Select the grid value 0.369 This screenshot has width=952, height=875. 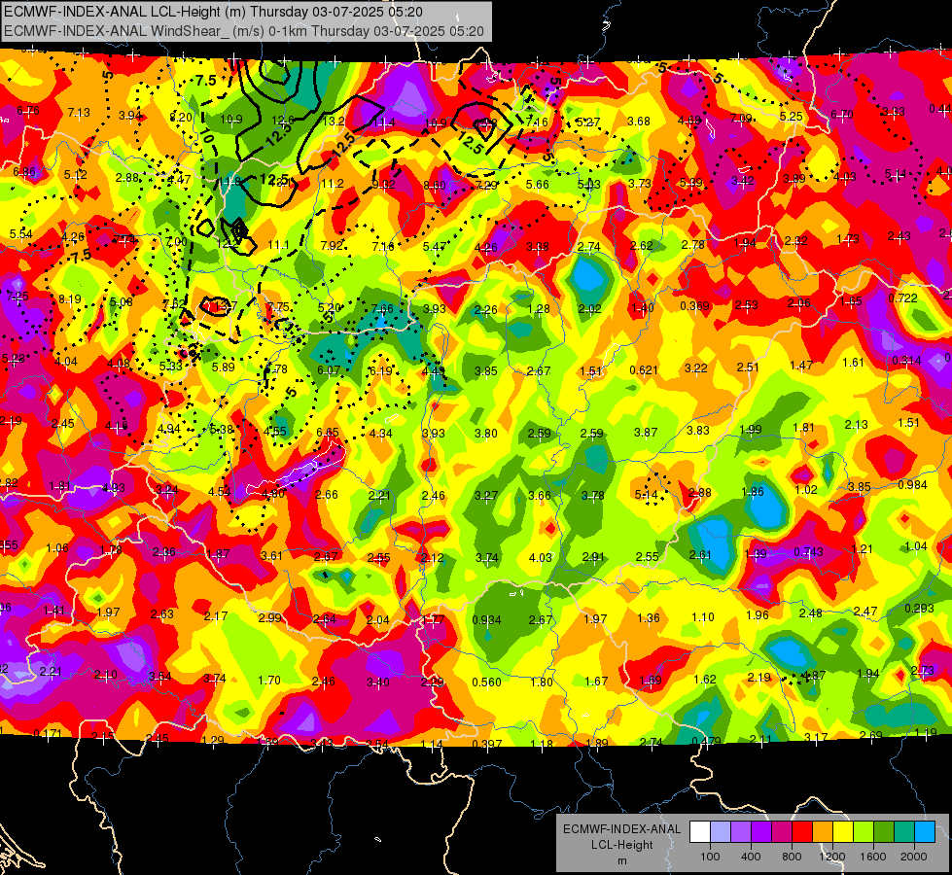pos(694,305)
